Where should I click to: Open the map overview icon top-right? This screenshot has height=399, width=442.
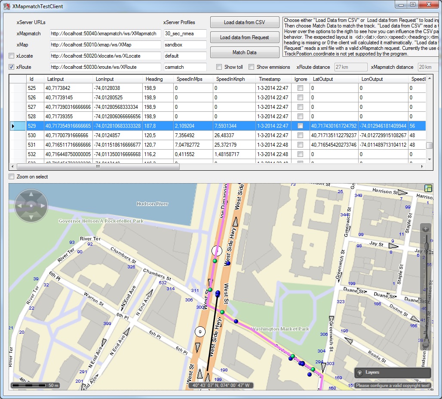click(428, 188)
